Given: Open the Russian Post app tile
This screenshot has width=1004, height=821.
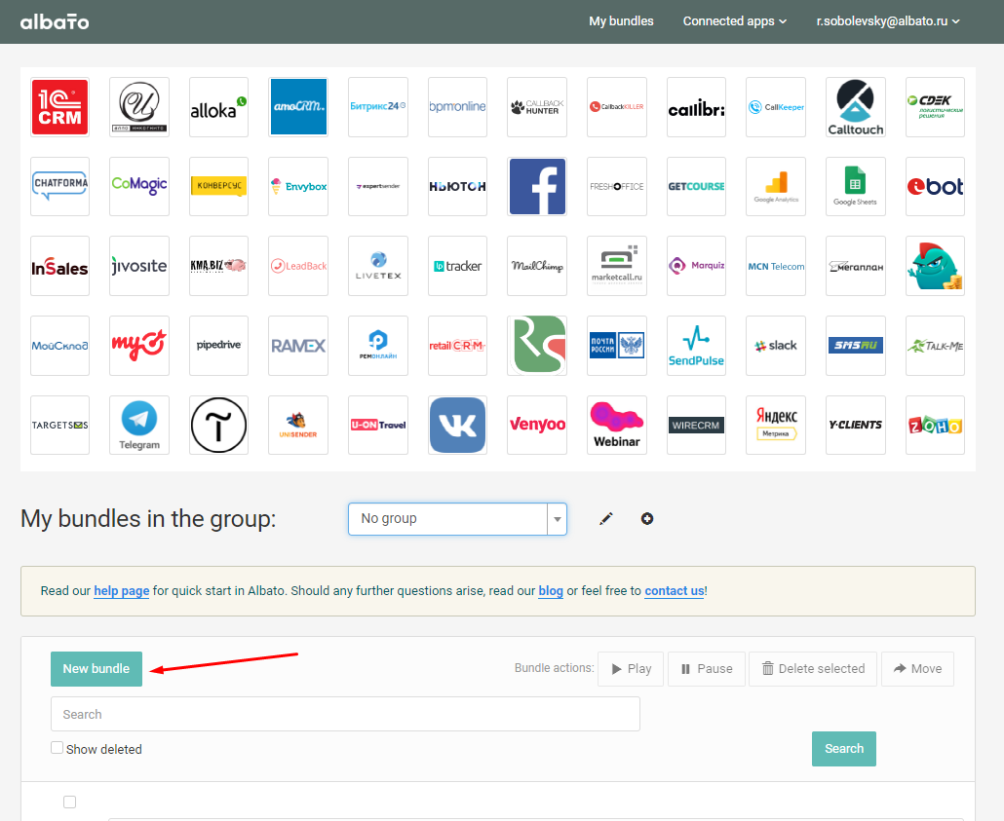Looking at the screenshot, I should [617, 346].
